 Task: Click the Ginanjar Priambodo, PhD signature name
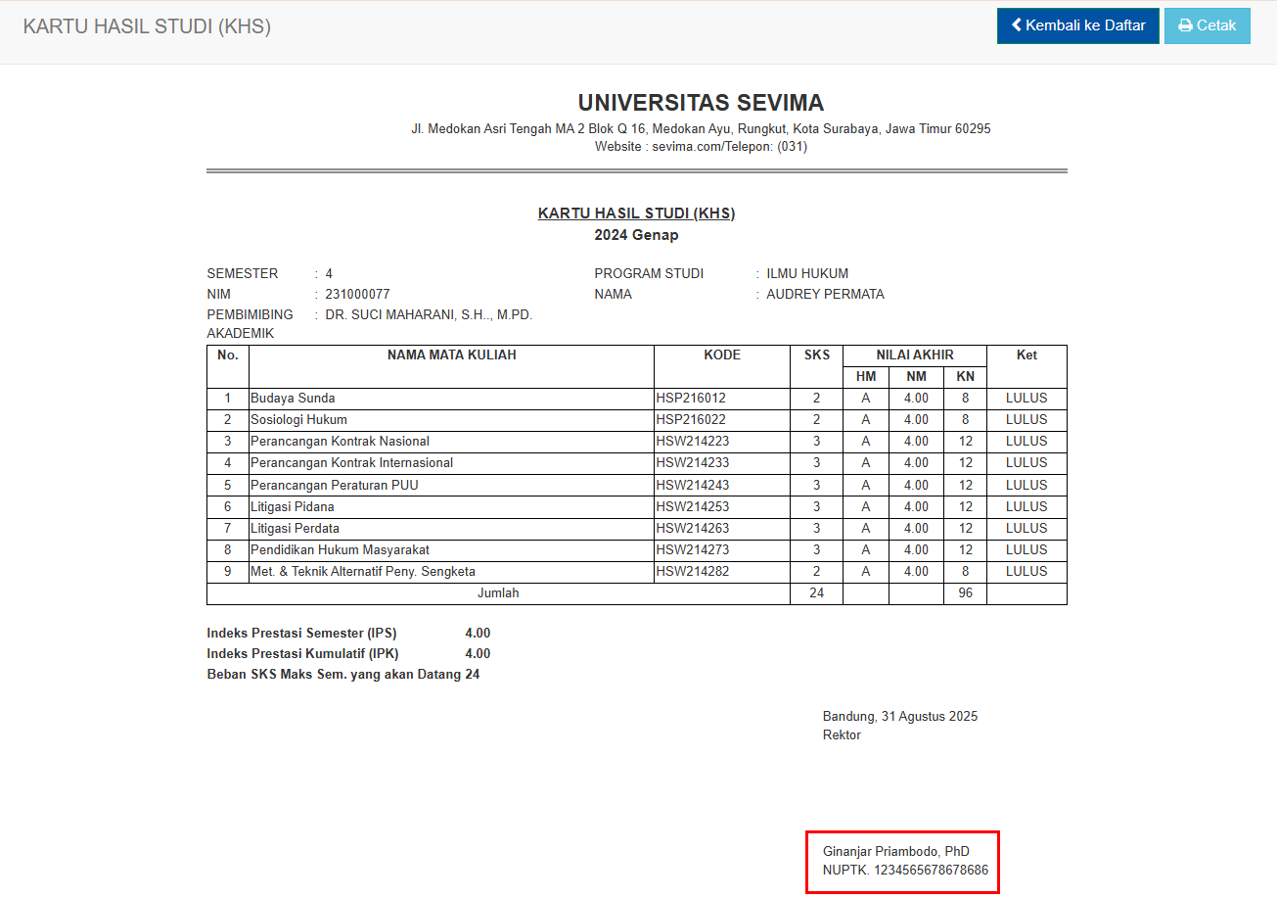[895, 851]
